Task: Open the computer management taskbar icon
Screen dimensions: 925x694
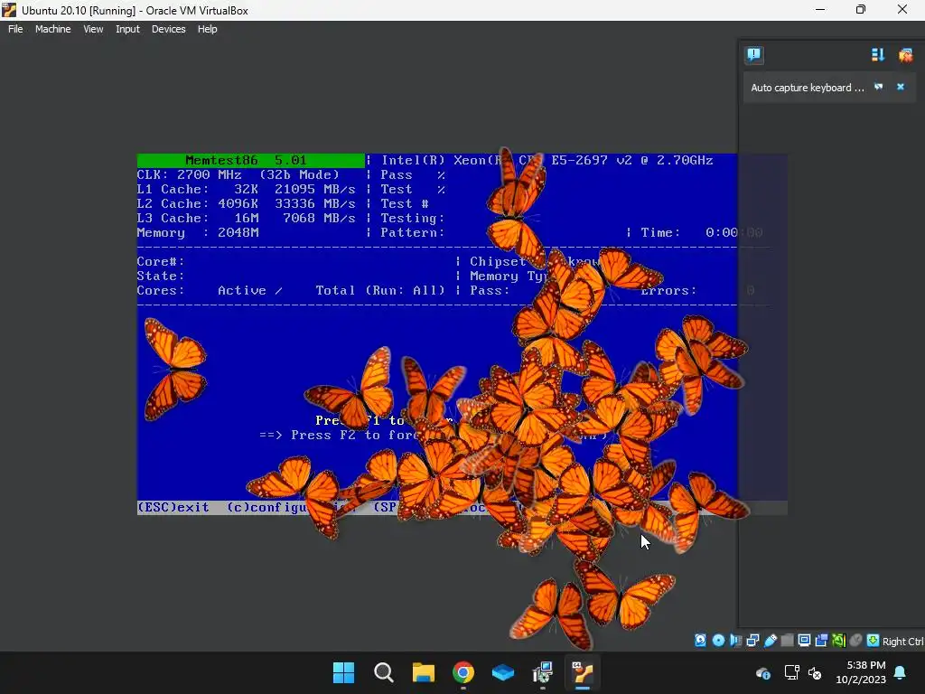Action: point(543,672)
